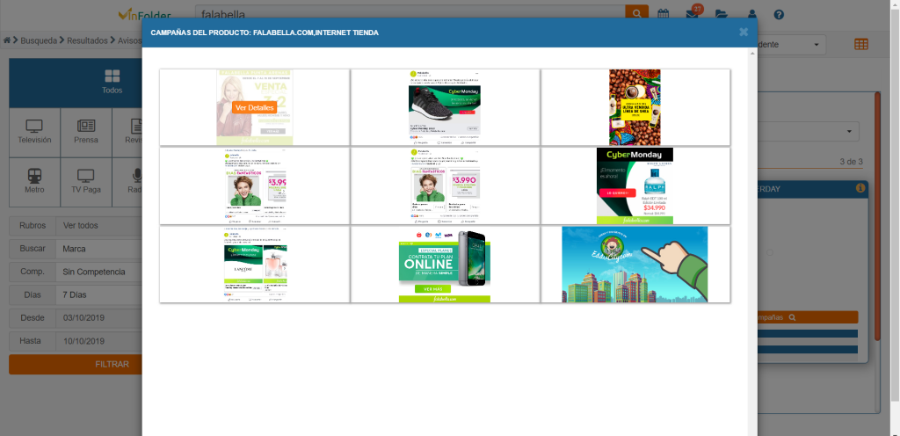This screenshot has width=900, height=436.
Task: Close the campaigns modal dialog
Action: (x=744, y=33)
